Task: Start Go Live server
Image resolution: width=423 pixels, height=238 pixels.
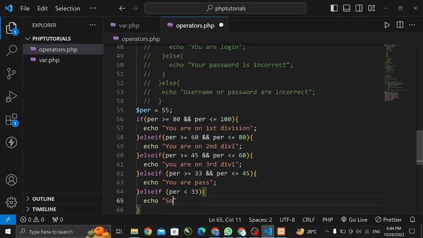Action: click(354, 219)
